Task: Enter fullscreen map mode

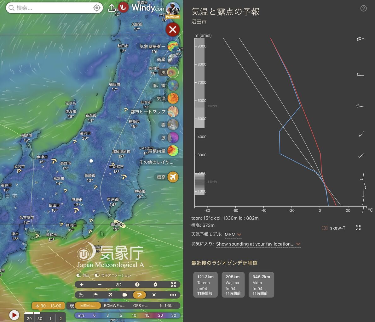Action: (173, 285)
